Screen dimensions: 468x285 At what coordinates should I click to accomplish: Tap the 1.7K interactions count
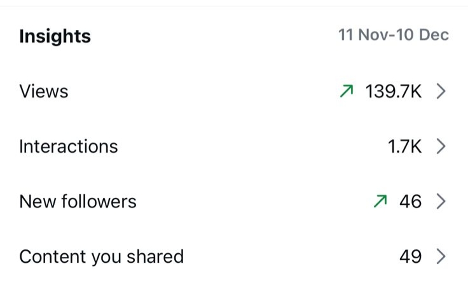404,147
